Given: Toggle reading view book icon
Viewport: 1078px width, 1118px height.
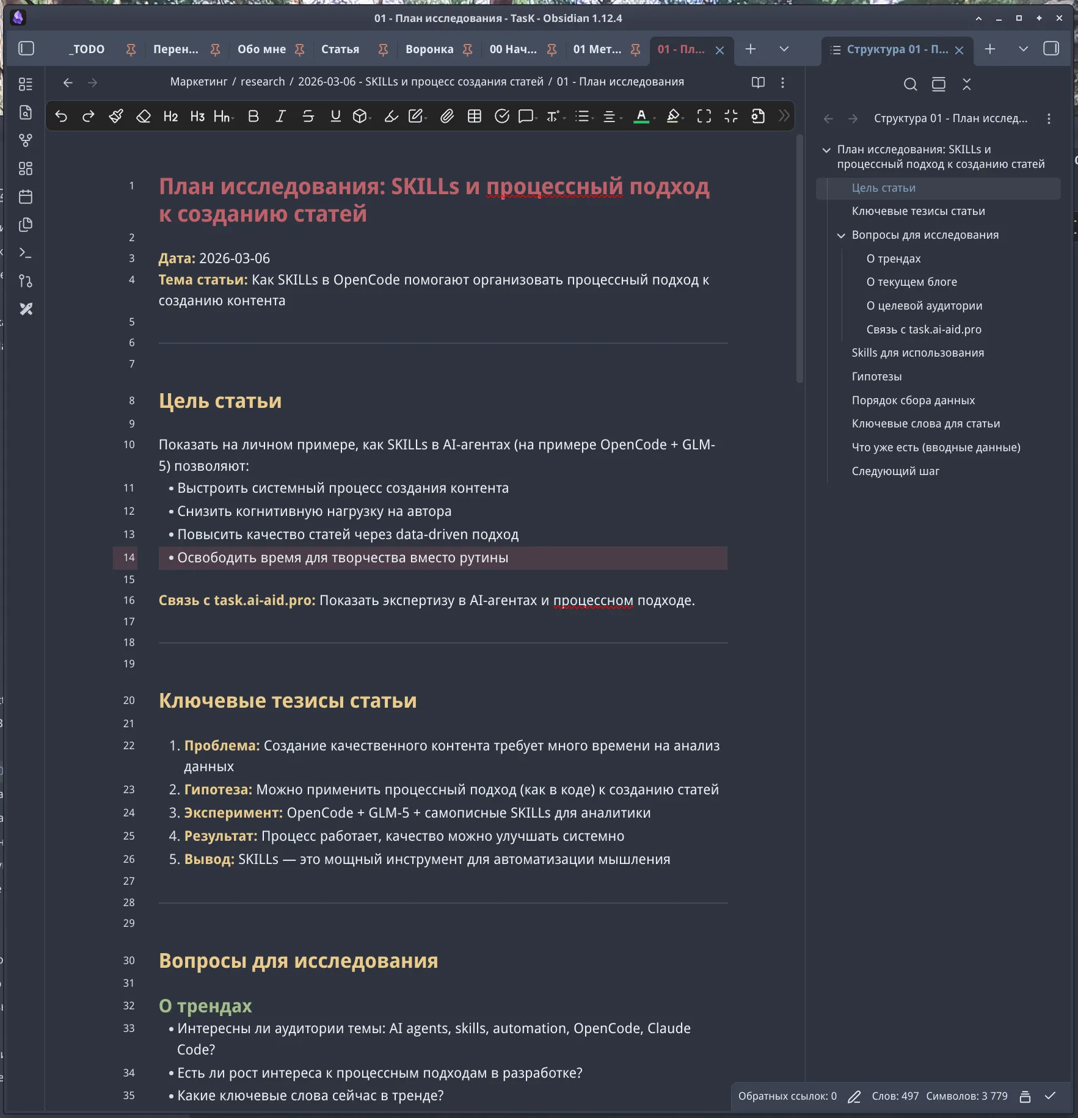Looking at the screenshot, I should pyautogui.click(x=758, y=82).
